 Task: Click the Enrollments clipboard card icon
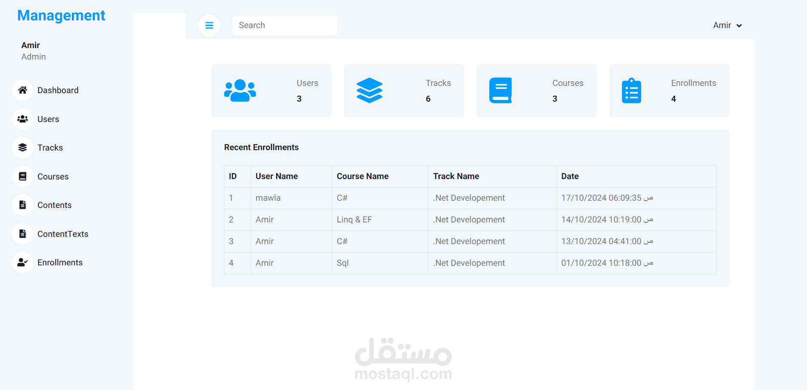tap(631, 91)
